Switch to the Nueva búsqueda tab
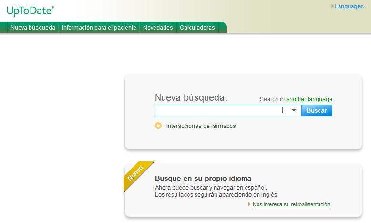Screen dimensions: 371x223 pos(33,28)
